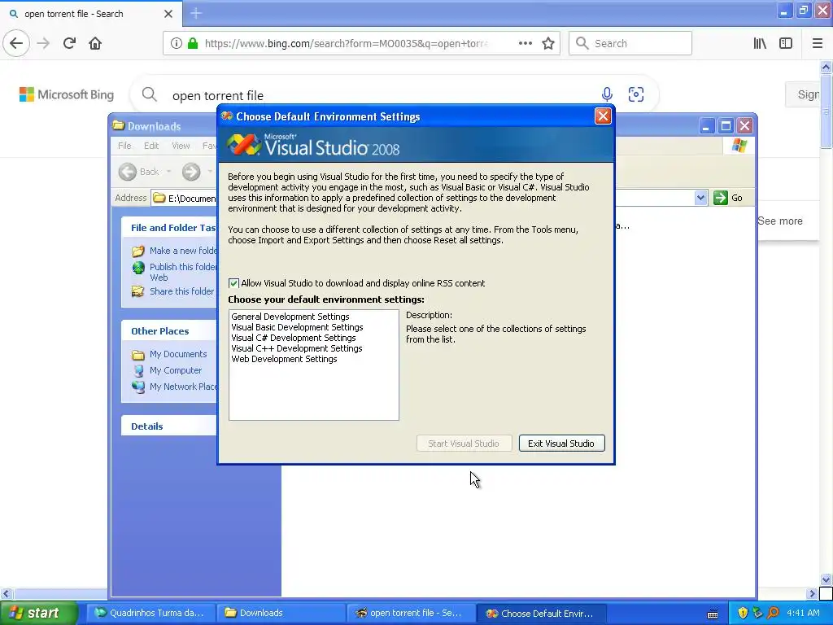Select Visual Basic Development Settings
This screenshot has width=833, height=625.
click(297, 327)
